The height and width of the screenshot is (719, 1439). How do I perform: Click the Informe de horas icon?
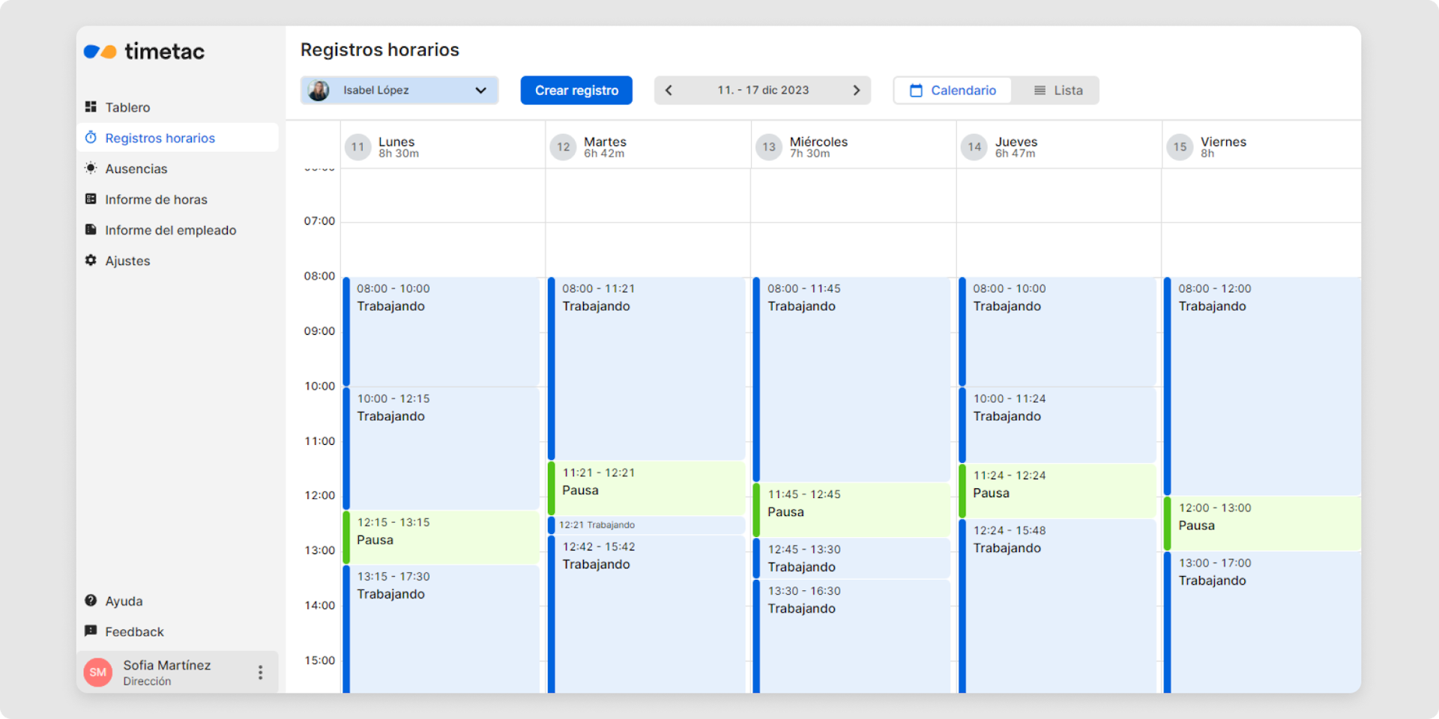tap(91, 199)
